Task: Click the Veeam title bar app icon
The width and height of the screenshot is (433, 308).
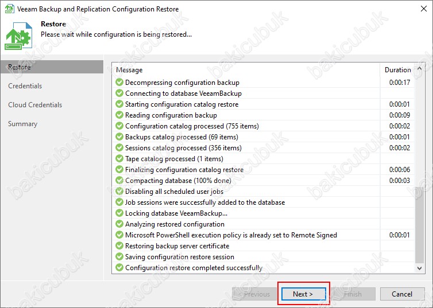Action: tap(9, 9)
